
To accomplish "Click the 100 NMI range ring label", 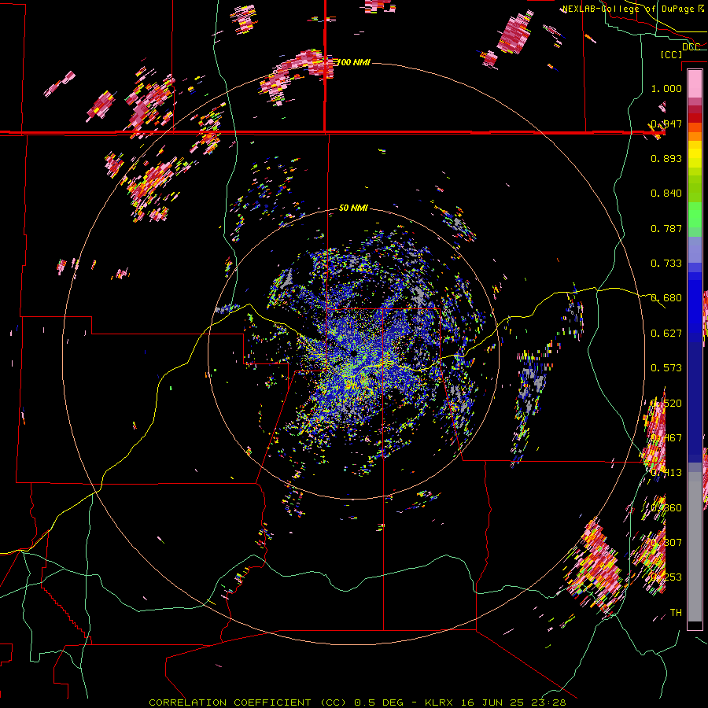I will point(355,62).
